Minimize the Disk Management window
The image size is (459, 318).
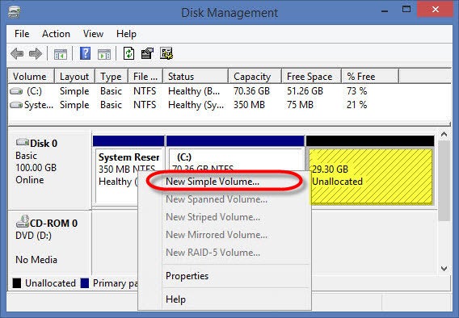tap(385, 10)
